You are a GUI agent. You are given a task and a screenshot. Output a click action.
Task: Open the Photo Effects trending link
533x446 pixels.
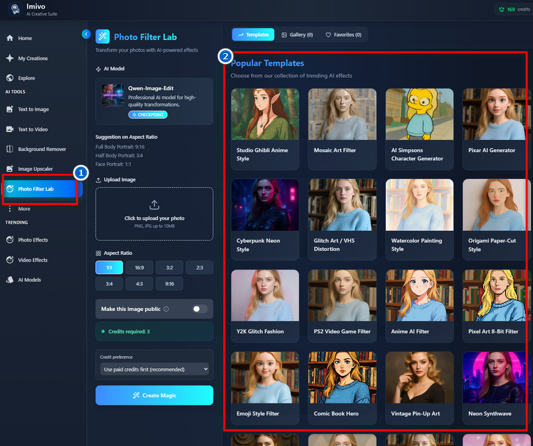pos(41,240)
